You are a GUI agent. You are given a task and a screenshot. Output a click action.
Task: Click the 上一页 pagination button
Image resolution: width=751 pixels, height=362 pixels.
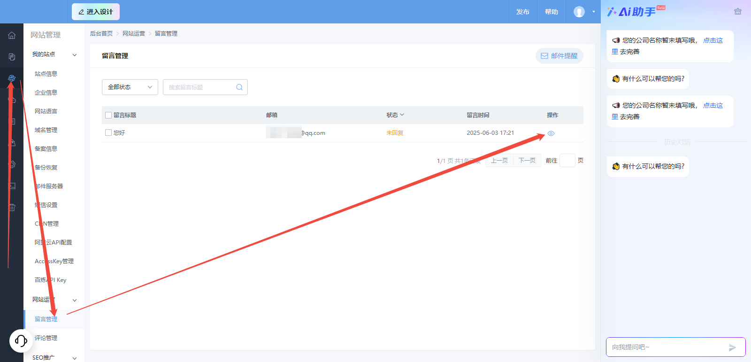[499, 161]
